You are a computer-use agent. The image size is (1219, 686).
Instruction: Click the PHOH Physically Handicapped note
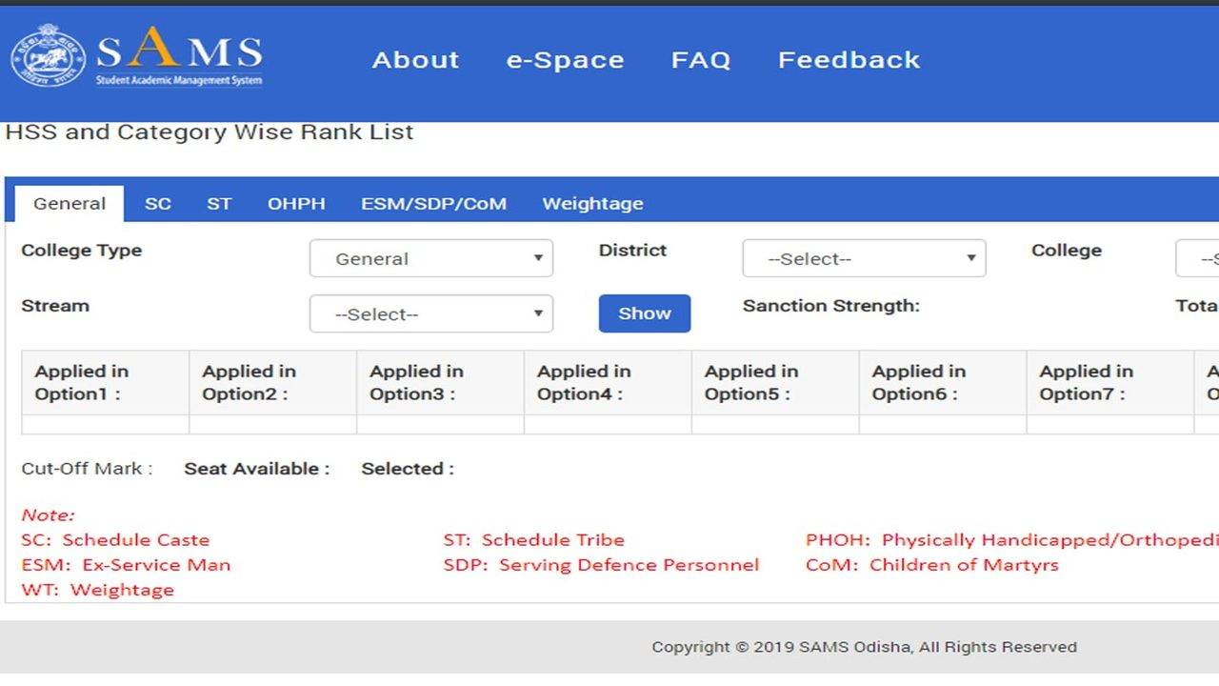[1012, 540]
